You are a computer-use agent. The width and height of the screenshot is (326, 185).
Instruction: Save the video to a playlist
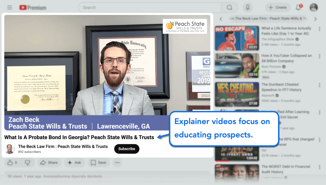click(x=99, y=162)
